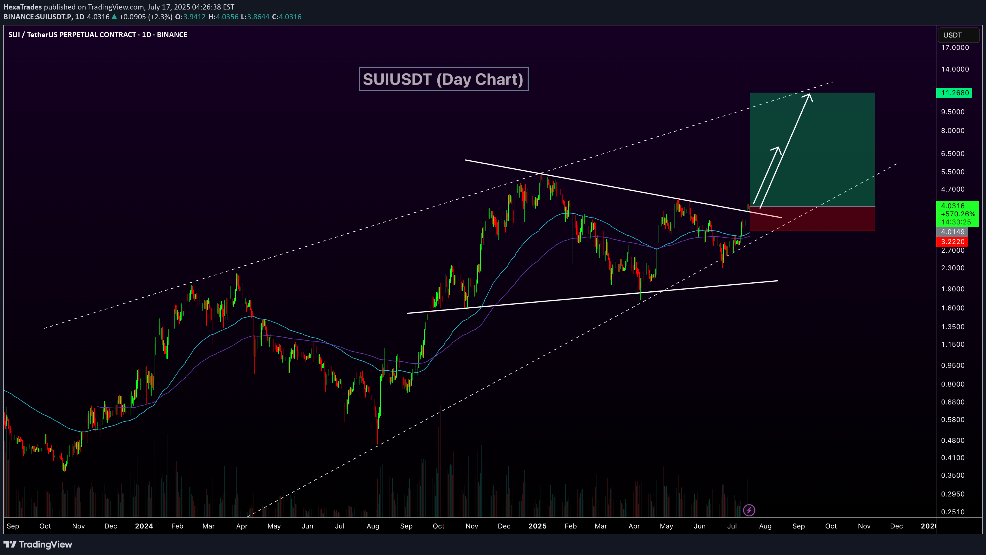Click the 2025 year label on time axis
Image resolution: width=986 pixels, height=555 pixels.
(x=537, y=526)
